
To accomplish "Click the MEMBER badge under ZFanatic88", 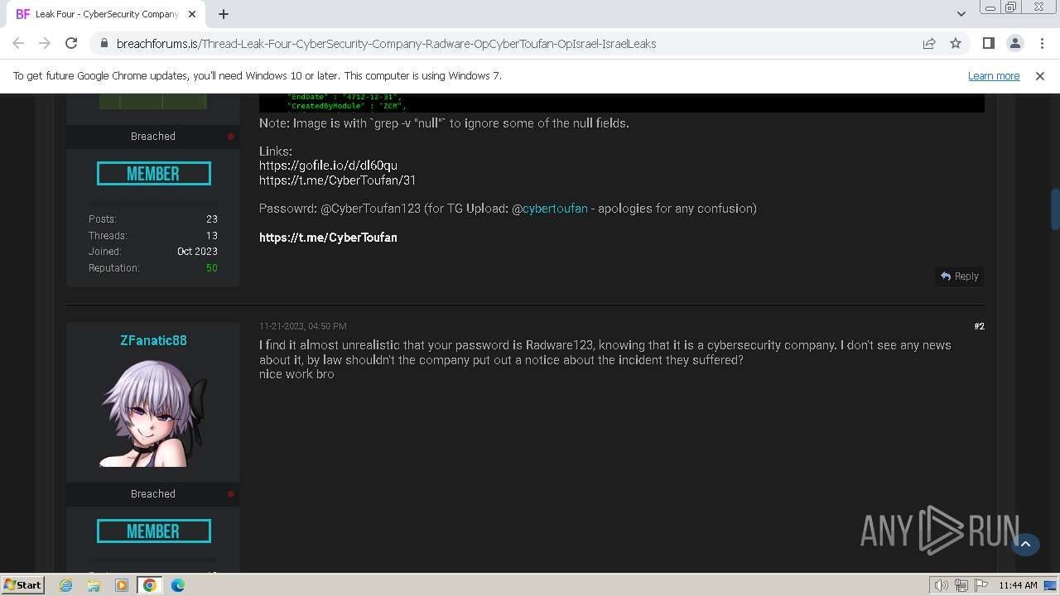I will [153, 531].
